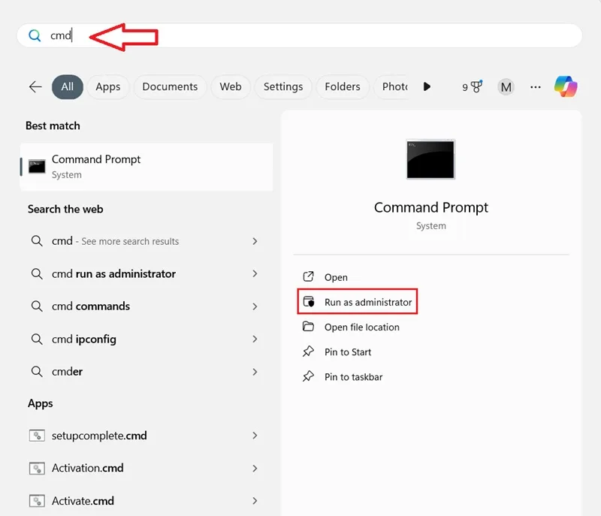Click the M account avatar
Image resolution: width=601 pixels, height=516 pixels.
506,87
